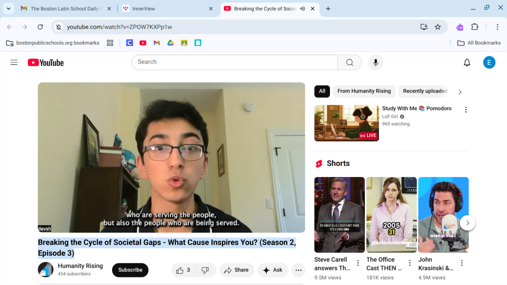507x285 pixels.
Task: Click the install app icon in address bar
Action: click(x=424, y=27)
